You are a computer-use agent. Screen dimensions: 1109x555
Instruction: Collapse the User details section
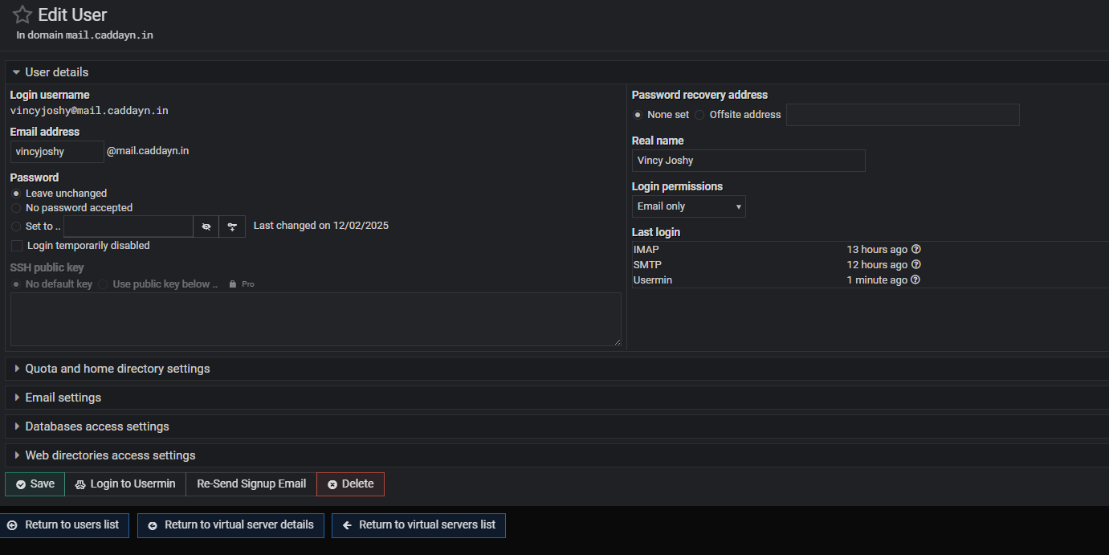point(56,72)
